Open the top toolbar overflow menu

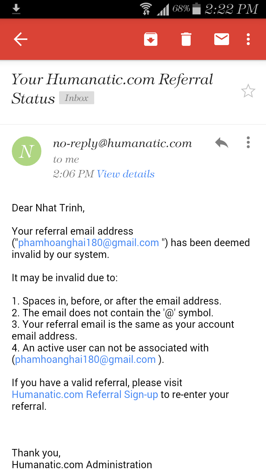248,39
